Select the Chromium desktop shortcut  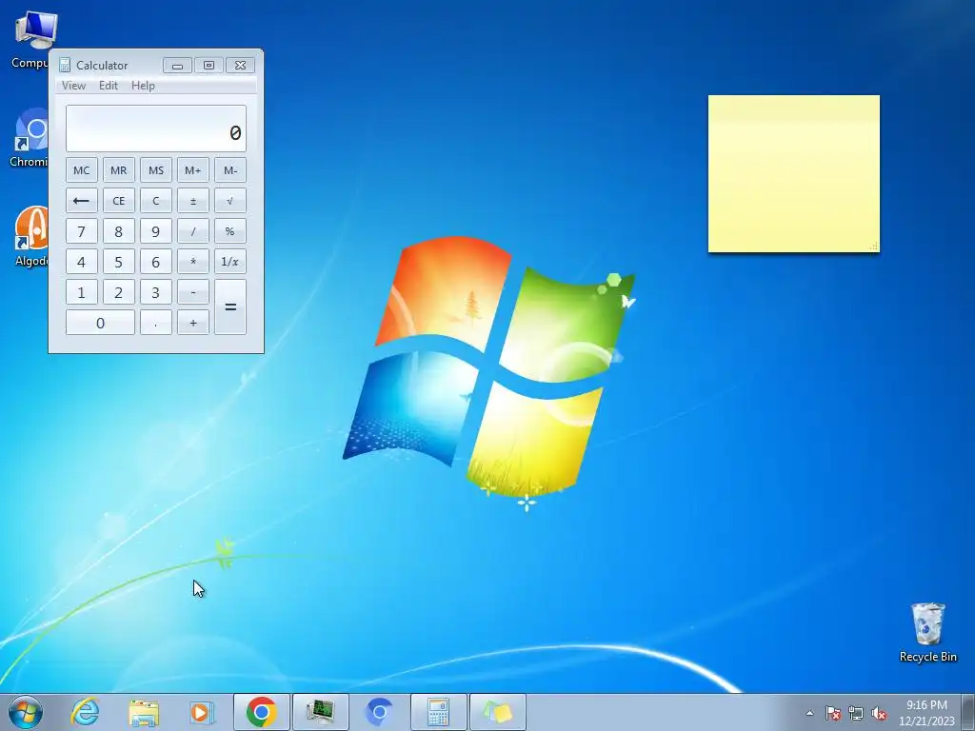30,138
